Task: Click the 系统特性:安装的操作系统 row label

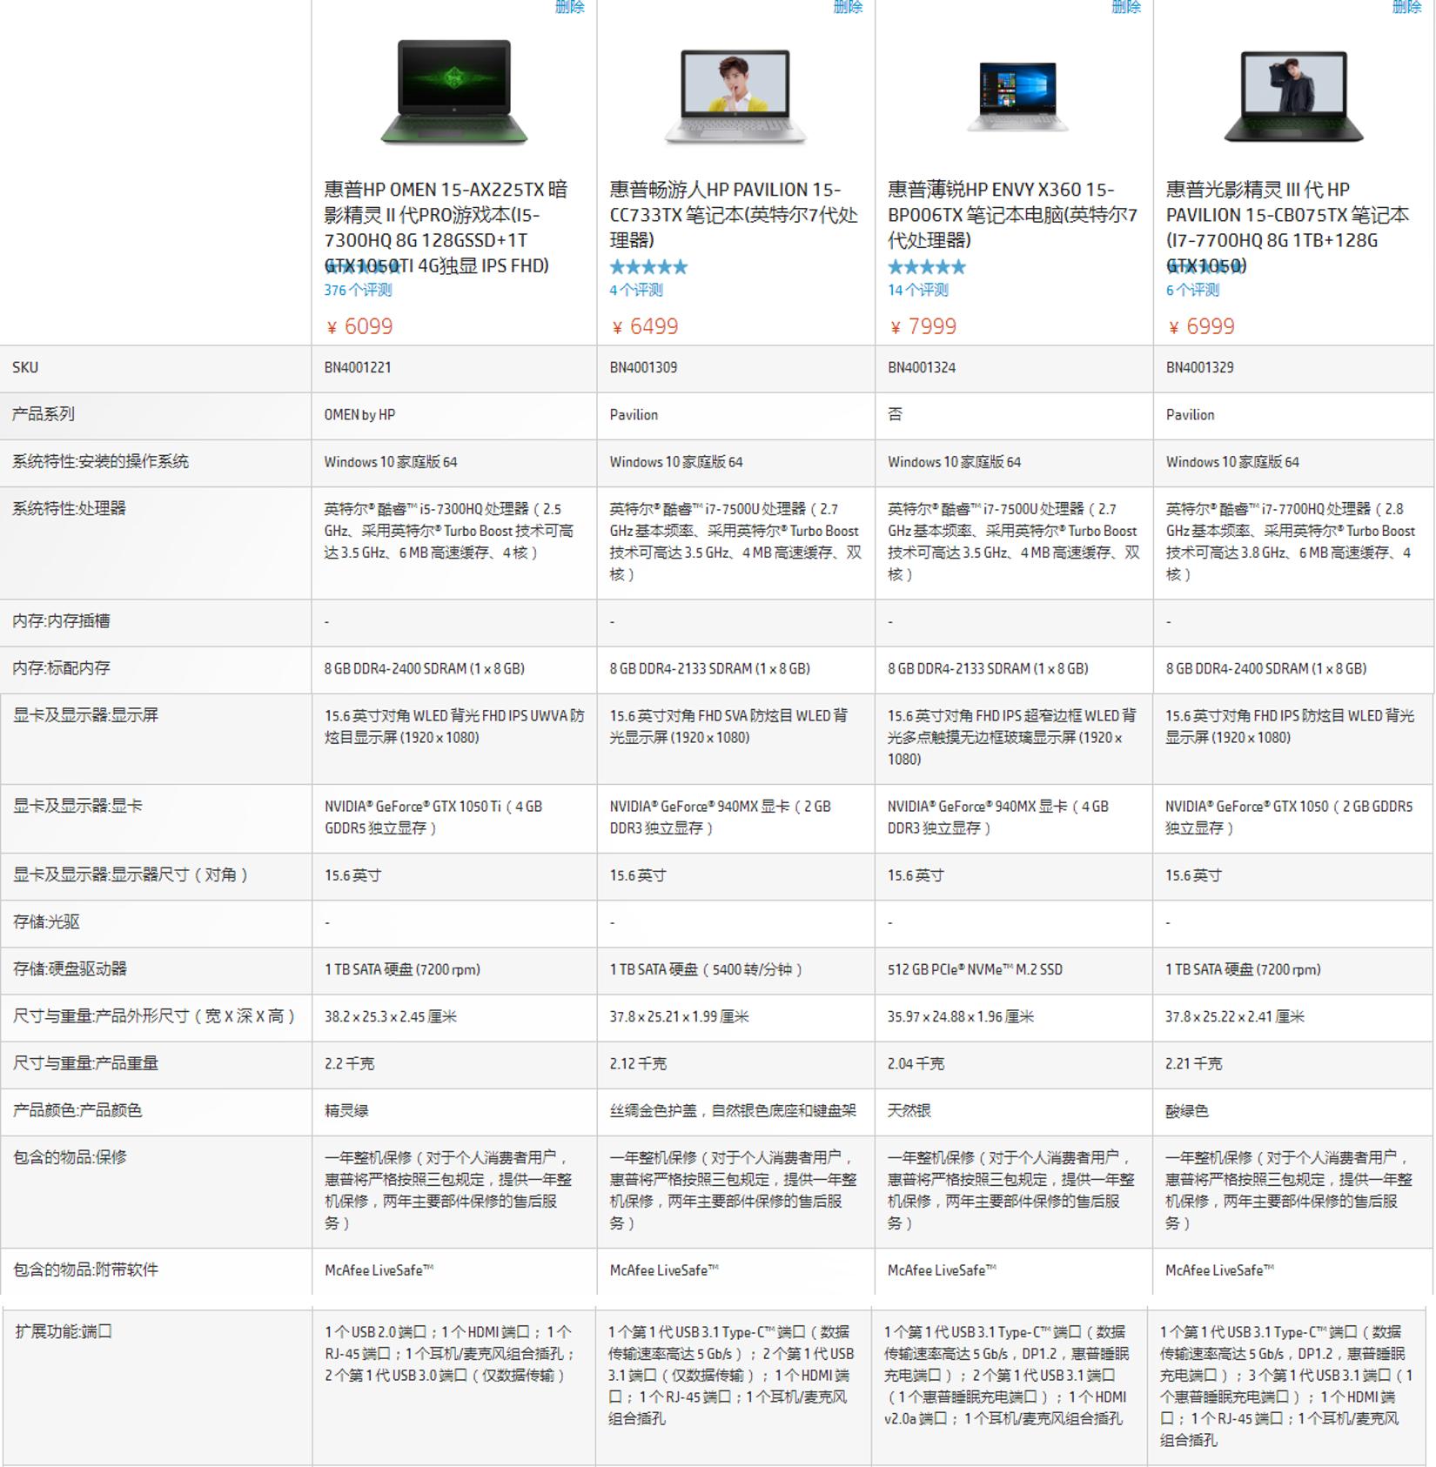Action: pyautogui.click(x=100, y=461)
